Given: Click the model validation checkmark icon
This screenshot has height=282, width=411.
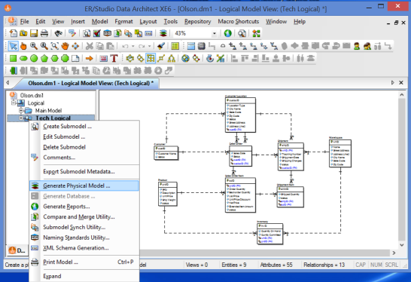Looking at the screenshot, I should 96,33.
